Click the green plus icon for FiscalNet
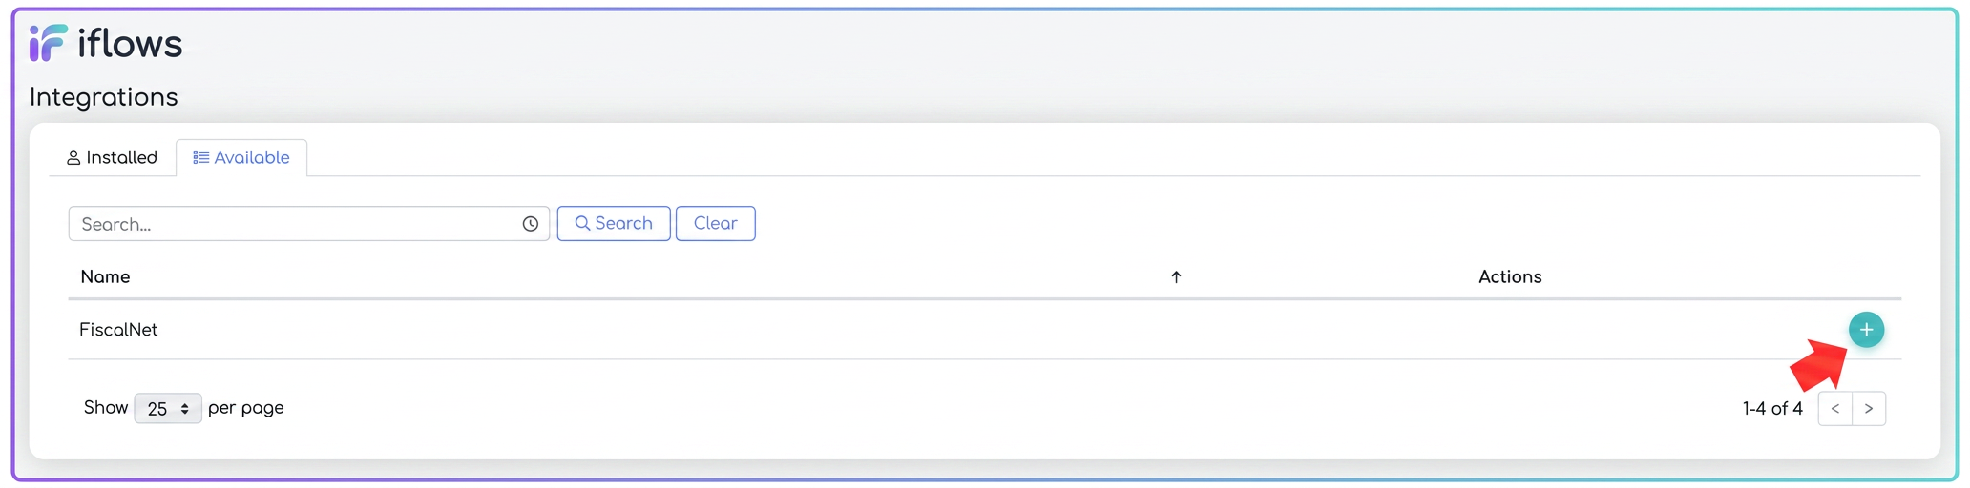Image resolution: width=1970 pixels, height=488 pixels. pyautogui.click(x=1866, y=330)
